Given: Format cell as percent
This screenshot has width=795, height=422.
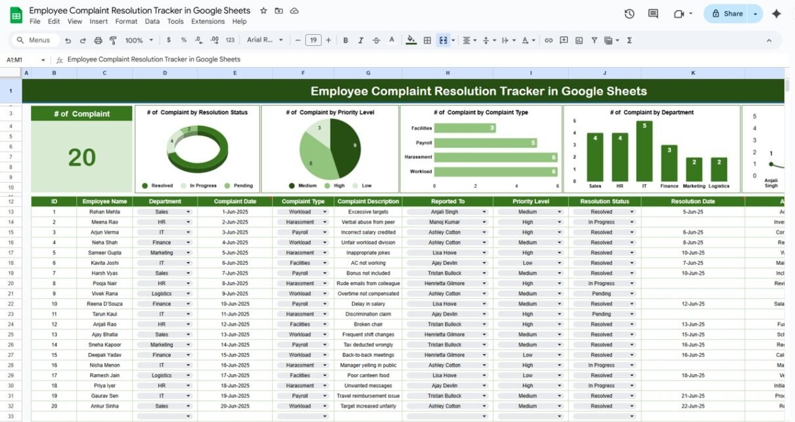Looking at the screenshot, I should pyautogui.click(x=185, y=40).
